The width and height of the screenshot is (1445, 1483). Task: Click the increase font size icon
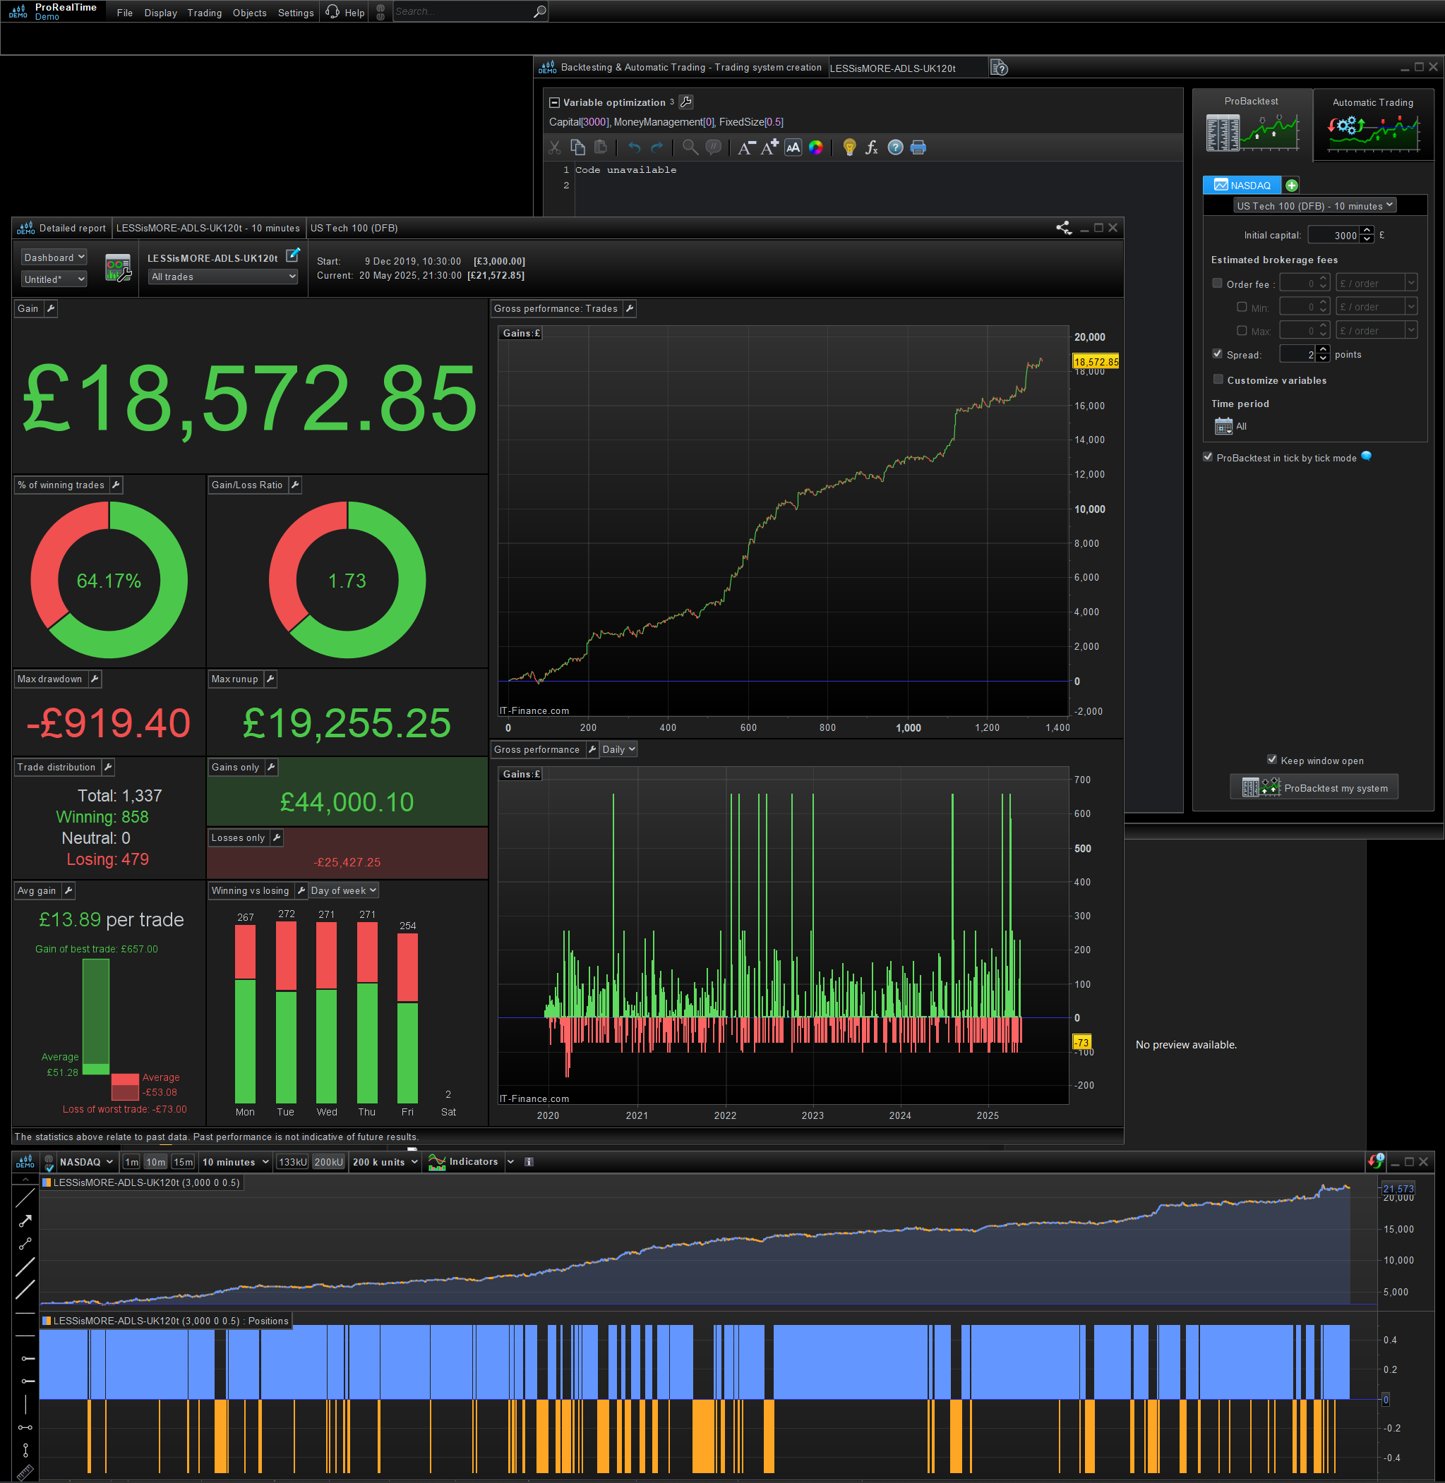click(769, 147)
